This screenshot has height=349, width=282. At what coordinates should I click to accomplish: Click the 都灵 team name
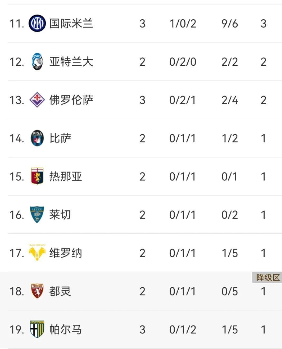[x=60, y=291]
